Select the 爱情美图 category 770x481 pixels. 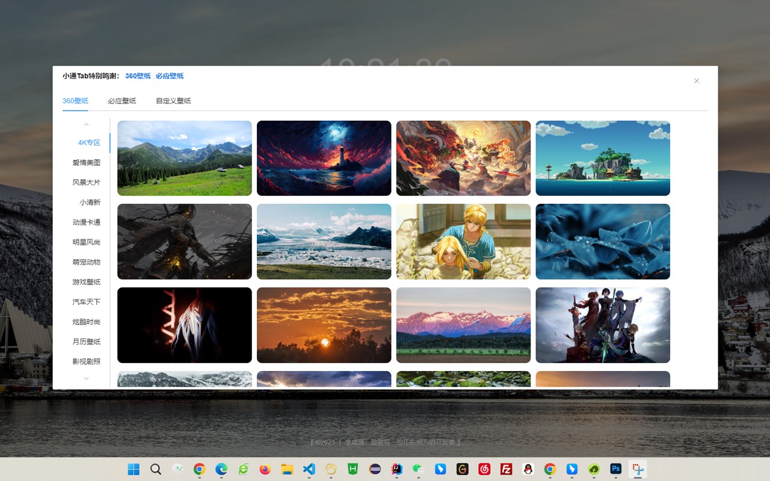coord(87,162)
